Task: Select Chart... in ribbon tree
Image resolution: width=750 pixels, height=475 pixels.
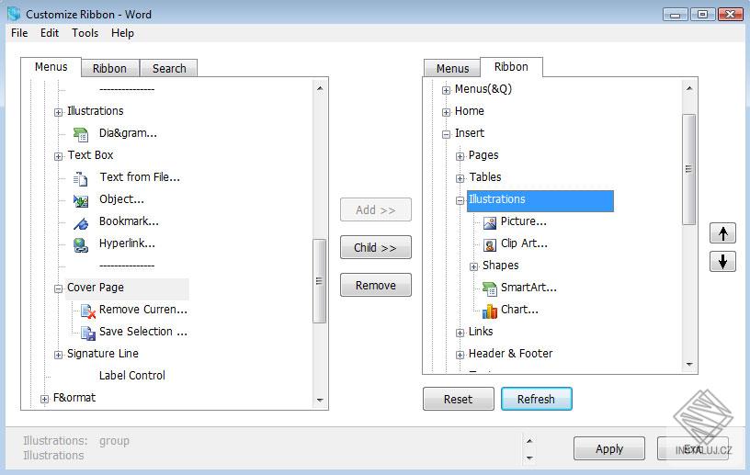Action: (519, 310)
